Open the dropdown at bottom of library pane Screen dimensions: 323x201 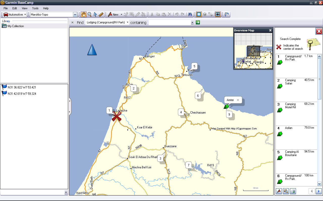click(66, 192)
